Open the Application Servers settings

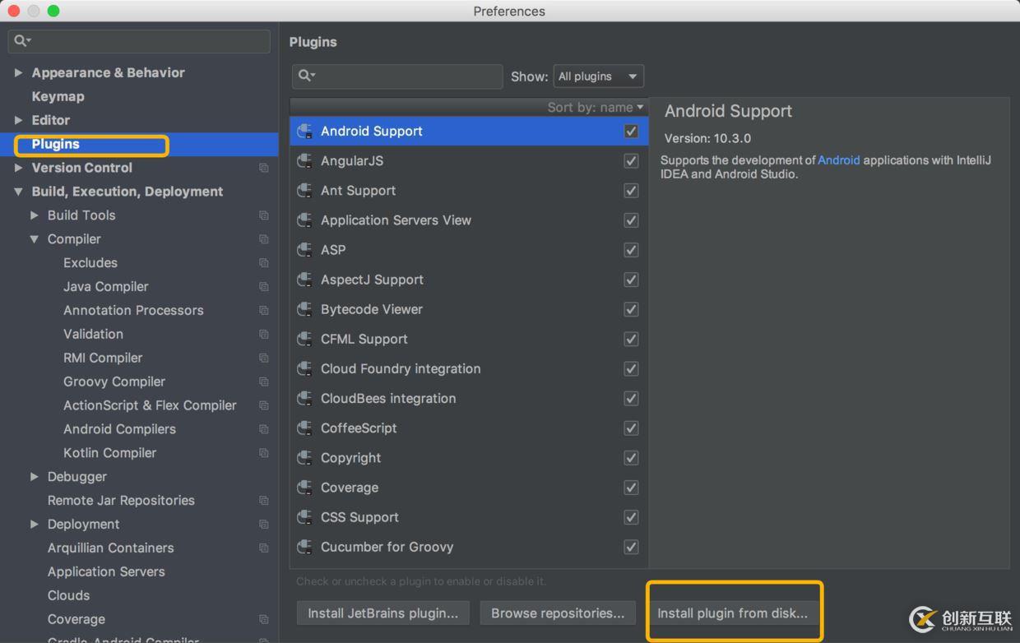click(x=106, y=571)
